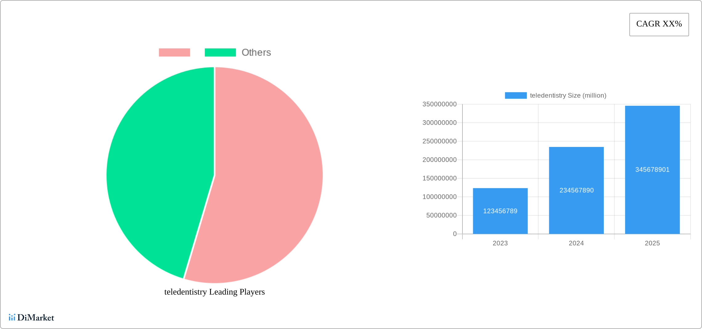Click the DiMarket brand text

tap(36, 318)
